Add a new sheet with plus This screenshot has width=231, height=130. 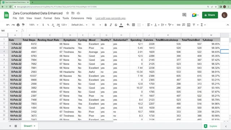(x=10, y=126)
